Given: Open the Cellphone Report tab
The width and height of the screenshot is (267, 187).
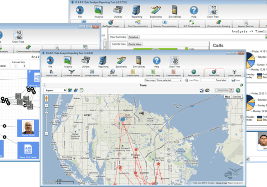Looking at the screenshot, I should [174, 73].
